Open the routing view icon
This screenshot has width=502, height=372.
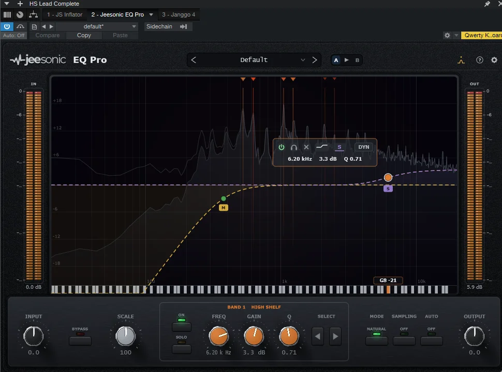pos(33,14)
